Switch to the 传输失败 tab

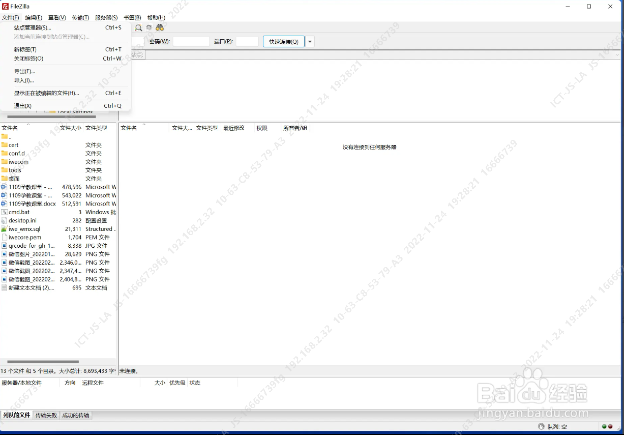[46, 415]
